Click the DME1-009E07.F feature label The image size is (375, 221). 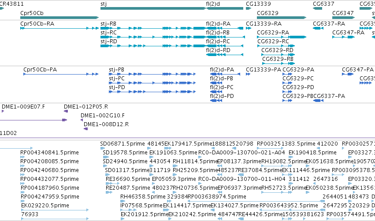pyautogui.click(x=23, y=107)
